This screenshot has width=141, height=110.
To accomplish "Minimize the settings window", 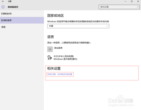I will pos(125,1).
